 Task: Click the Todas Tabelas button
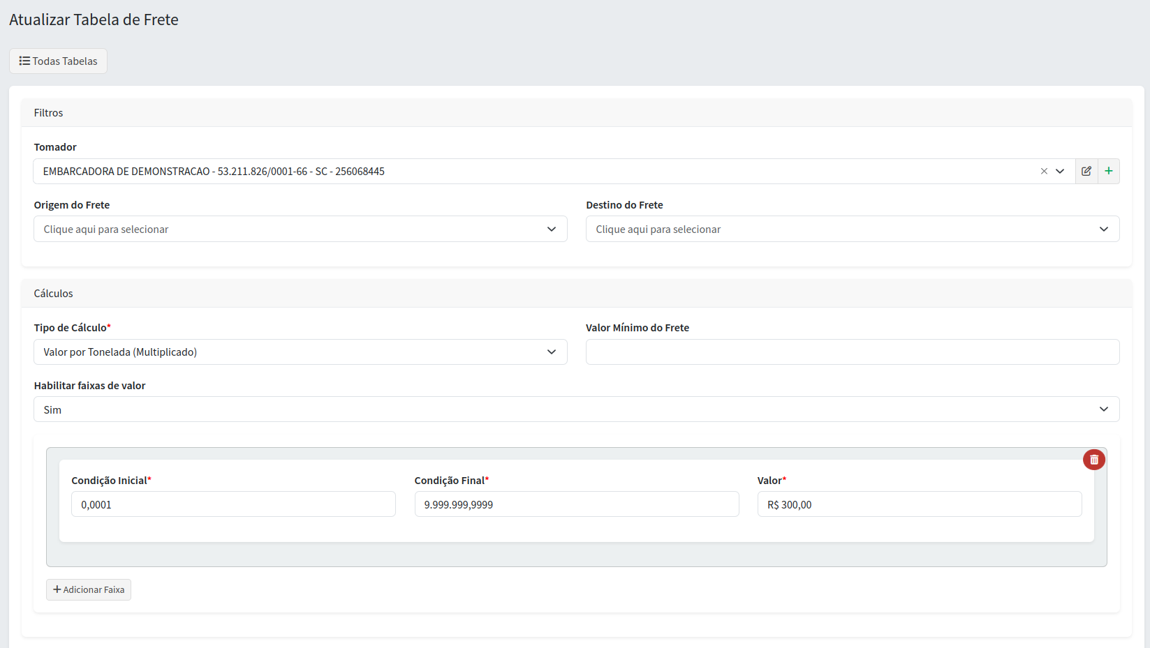click(x=58, y=61)
